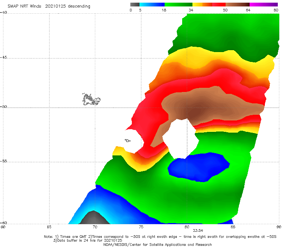Image resolution: width=282 pixels, height=247 pixels.
Task: Click the latitude axis label '-50'
Action: [3, 107]
